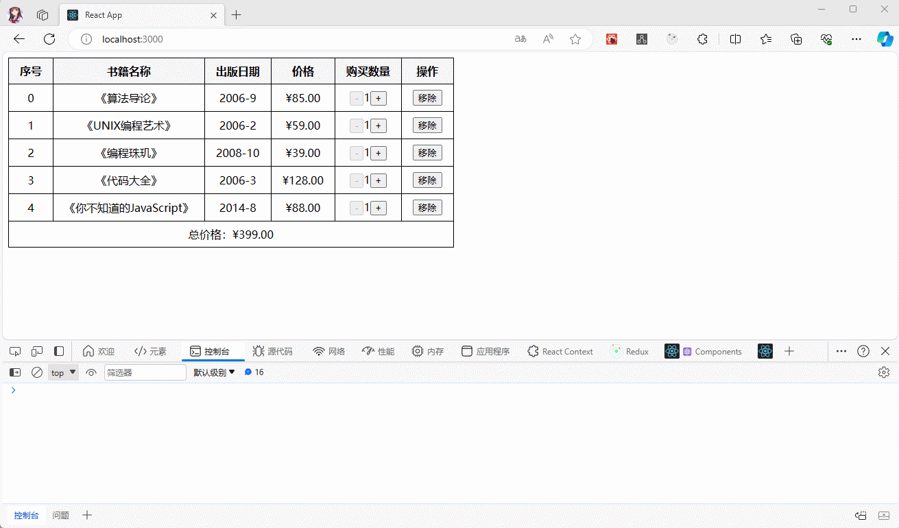Remove 《算法导论》 using 移除 button
This screenshot has height=528, width=899.
[427, 98]
